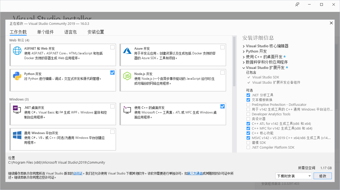Uncheck C++ desktop development workload
340x190 pixels.
click(223, 106)
